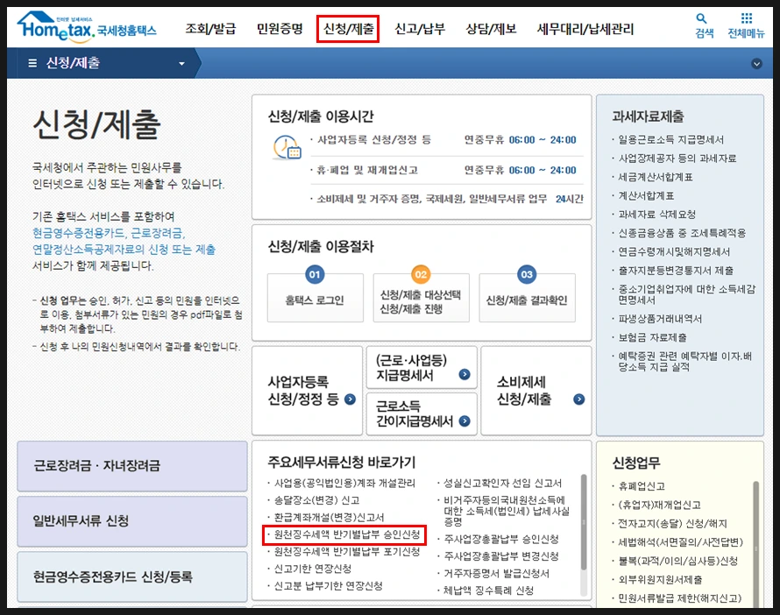Select the 민원증명 menu
The width and height of the screenshot is (780, 615).
(x=279, y=26)
